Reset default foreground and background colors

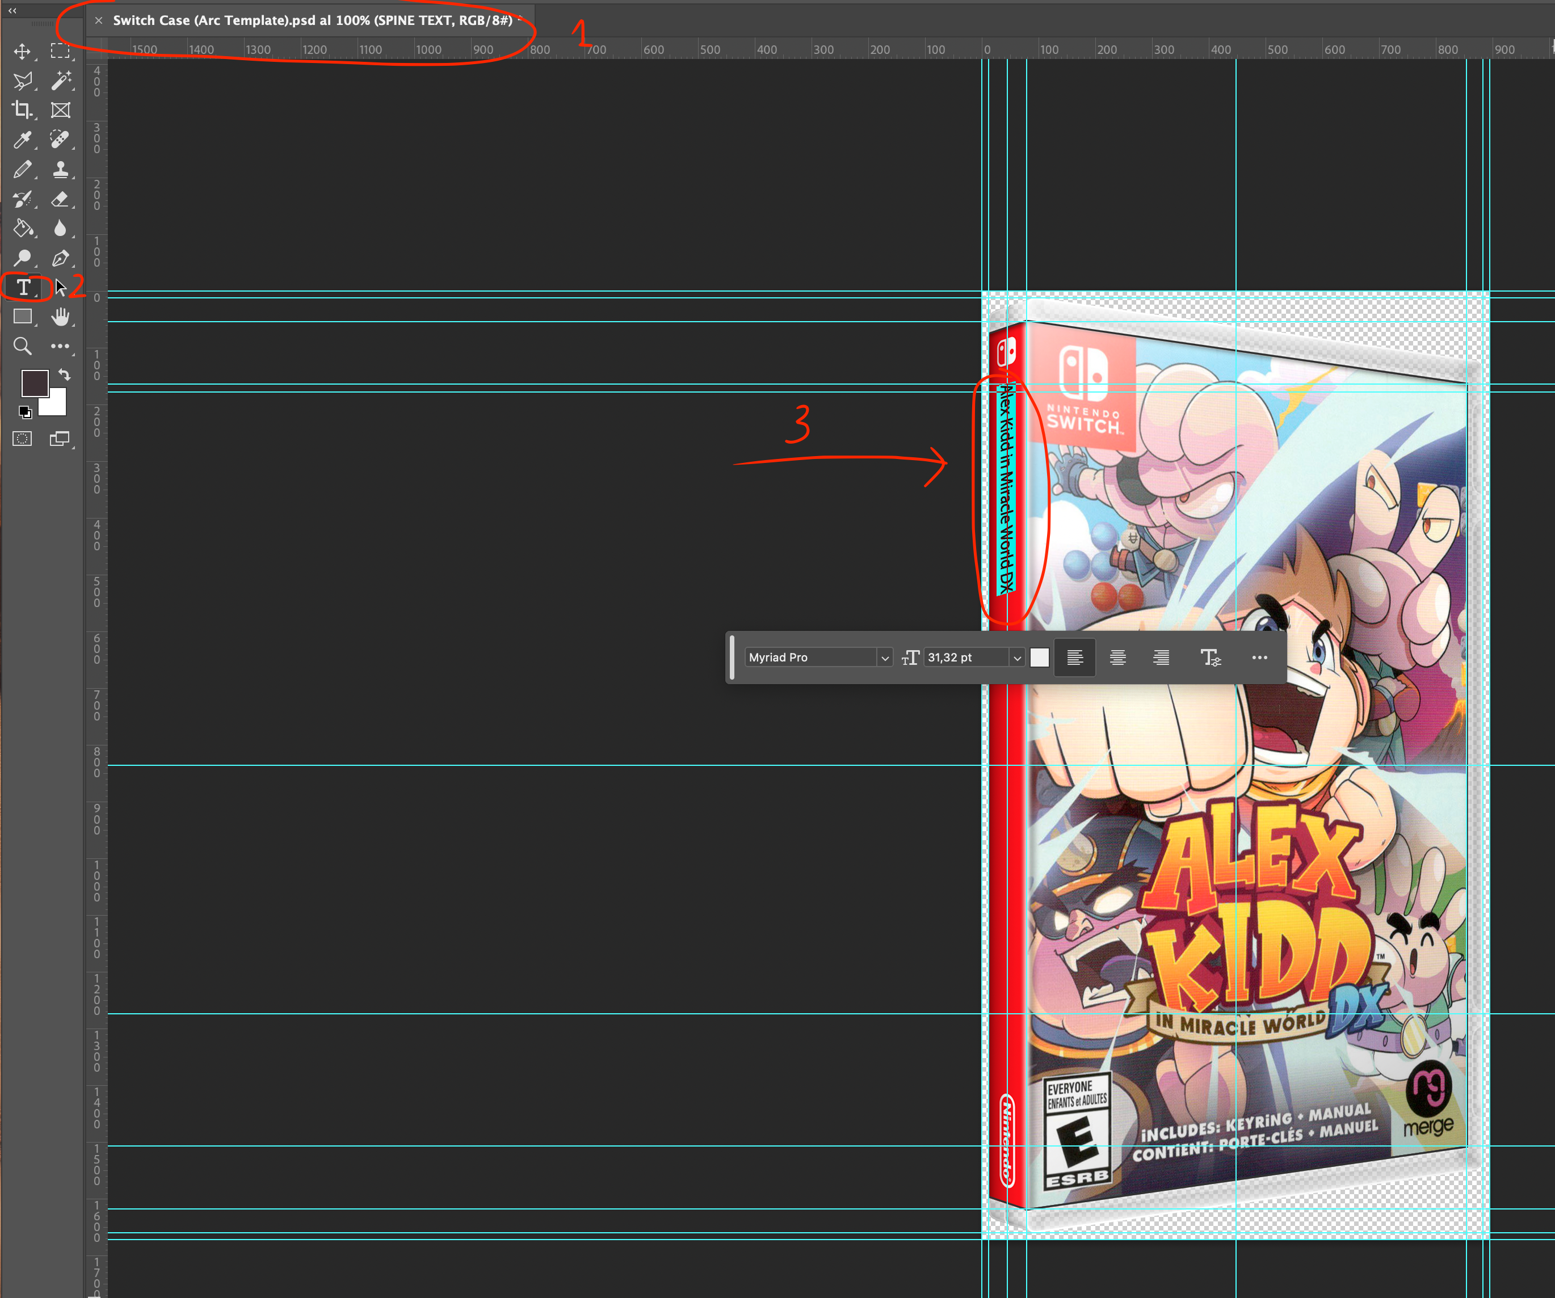pos(25,412)
